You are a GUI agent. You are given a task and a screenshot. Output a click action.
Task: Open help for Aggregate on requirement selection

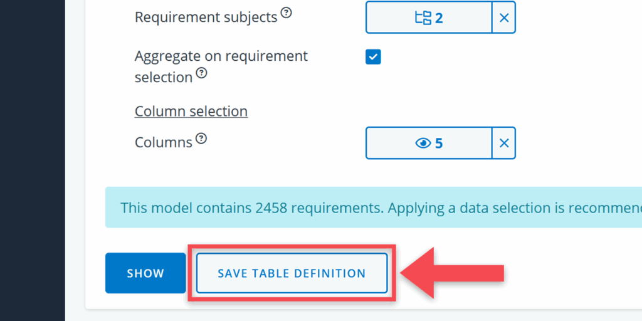pyautogui.click(x=201, y=73)
